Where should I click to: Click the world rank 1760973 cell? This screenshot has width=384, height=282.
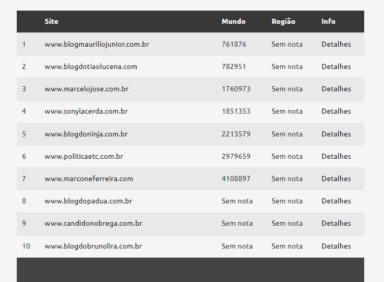[x=236, y=89]
